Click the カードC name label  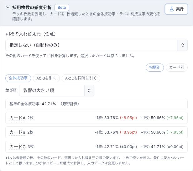coord(18,147)
